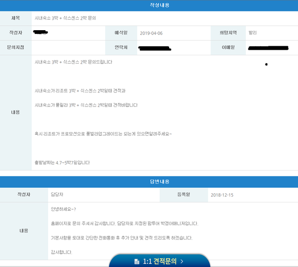Click the 담당자 author value in reply
Image resolution: width=298 pixels, height=267 pixels.
tap(57, 195)
